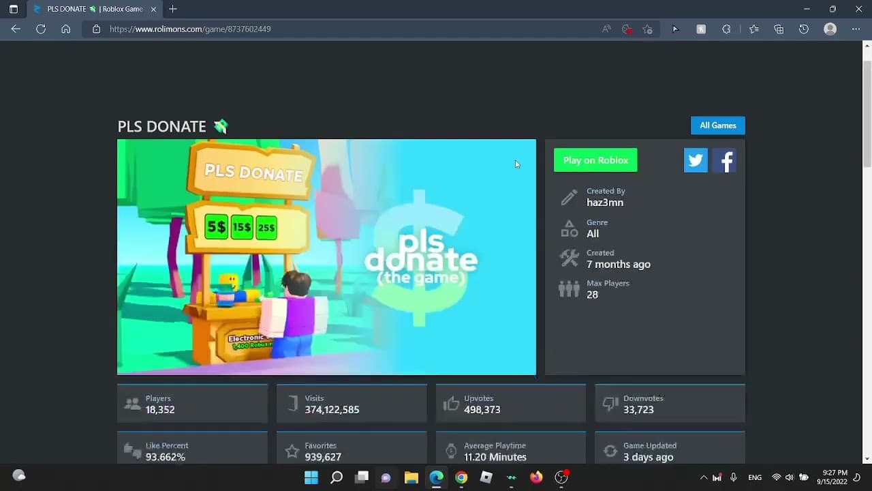Click creator name haz3mn
The width and height of the screenshot is (872, 491).
click(605, 203)
